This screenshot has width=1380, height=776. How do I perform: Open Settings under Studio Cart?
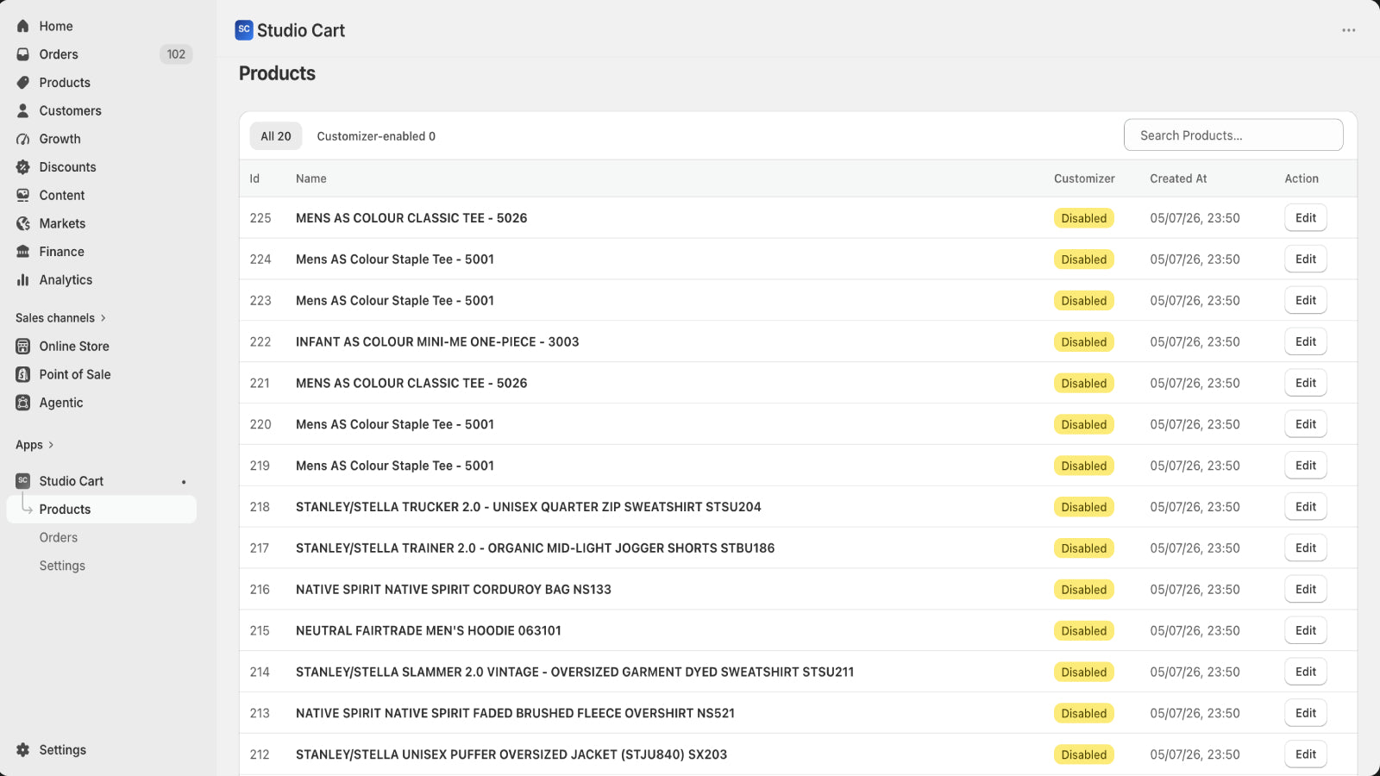tap(62, 566)
